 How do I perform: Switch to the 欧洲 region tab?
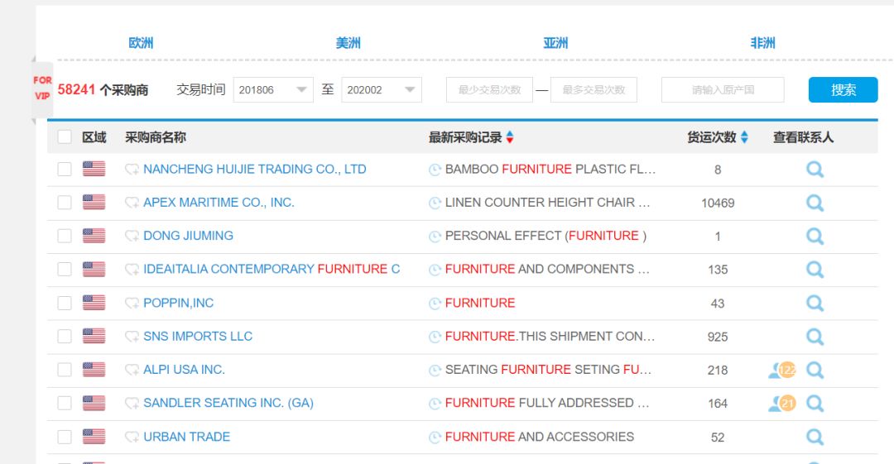tap(141, 43)
